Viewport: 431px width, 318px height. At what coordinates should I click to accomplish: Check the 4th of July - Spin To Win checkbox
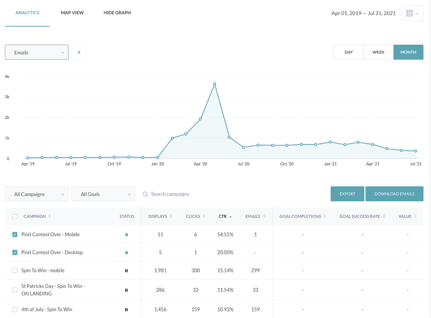pyautogui.click(x=15, y=310)
